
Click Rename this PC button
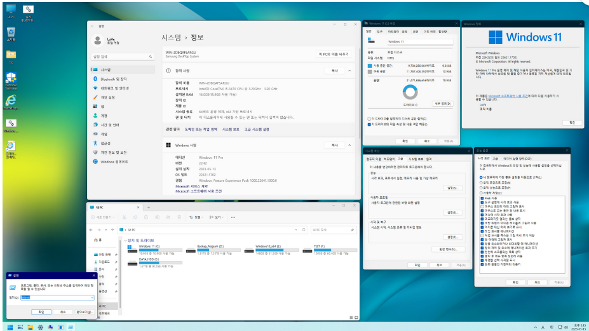[334, 54]
